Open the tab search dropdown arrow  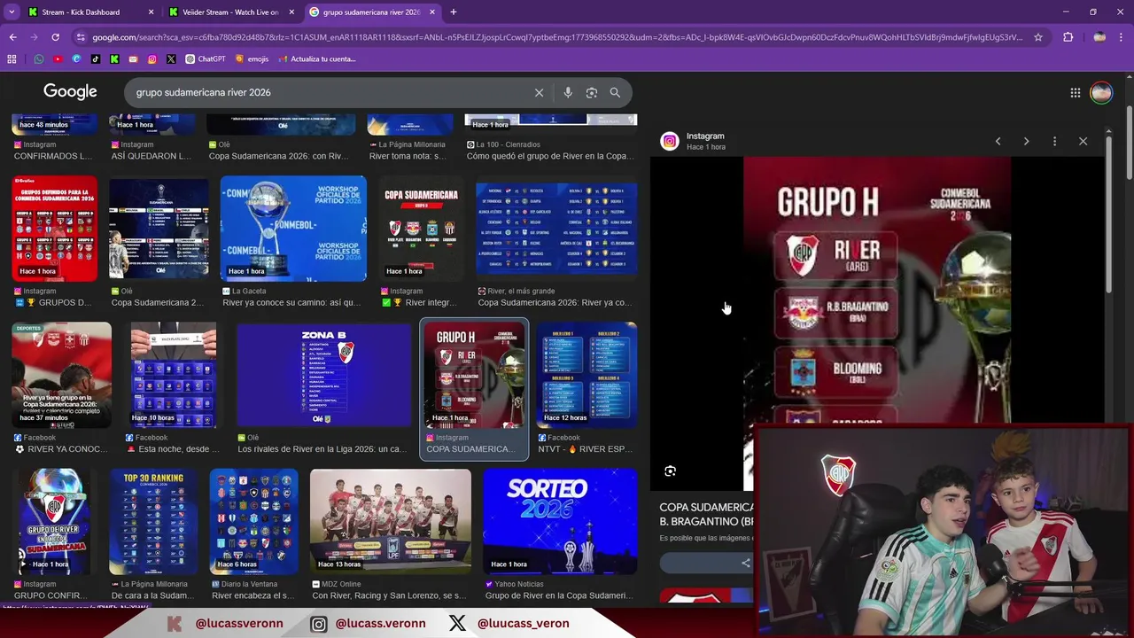[12, 12]
